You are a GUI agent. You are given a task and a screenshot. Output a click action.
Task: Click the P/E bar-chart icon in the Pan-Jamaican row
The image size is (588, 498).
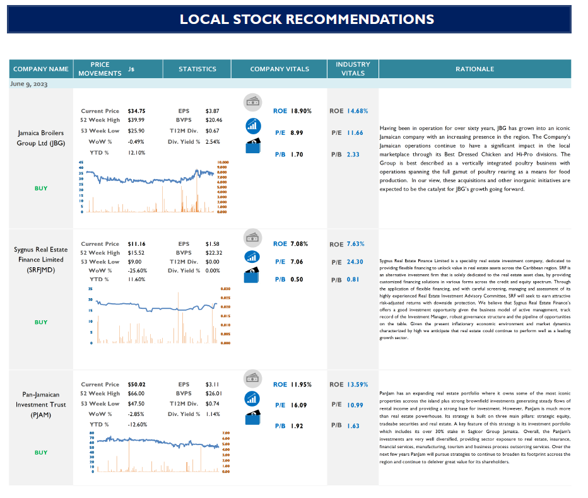tap(252, 398)
